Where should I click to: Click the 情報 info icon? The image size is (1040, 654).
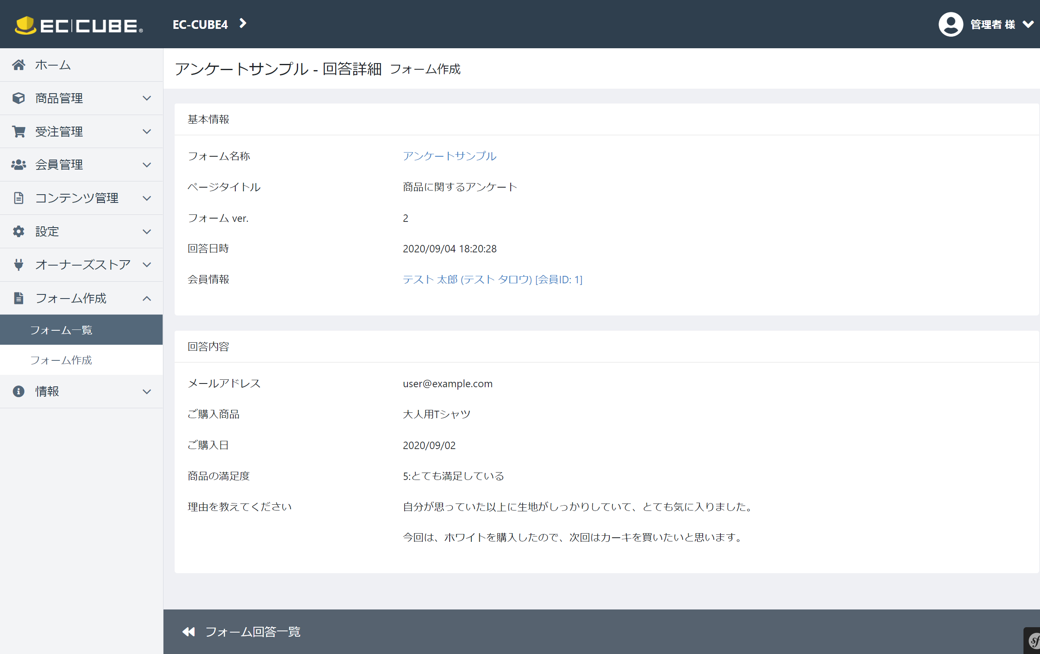pos(19,391)
